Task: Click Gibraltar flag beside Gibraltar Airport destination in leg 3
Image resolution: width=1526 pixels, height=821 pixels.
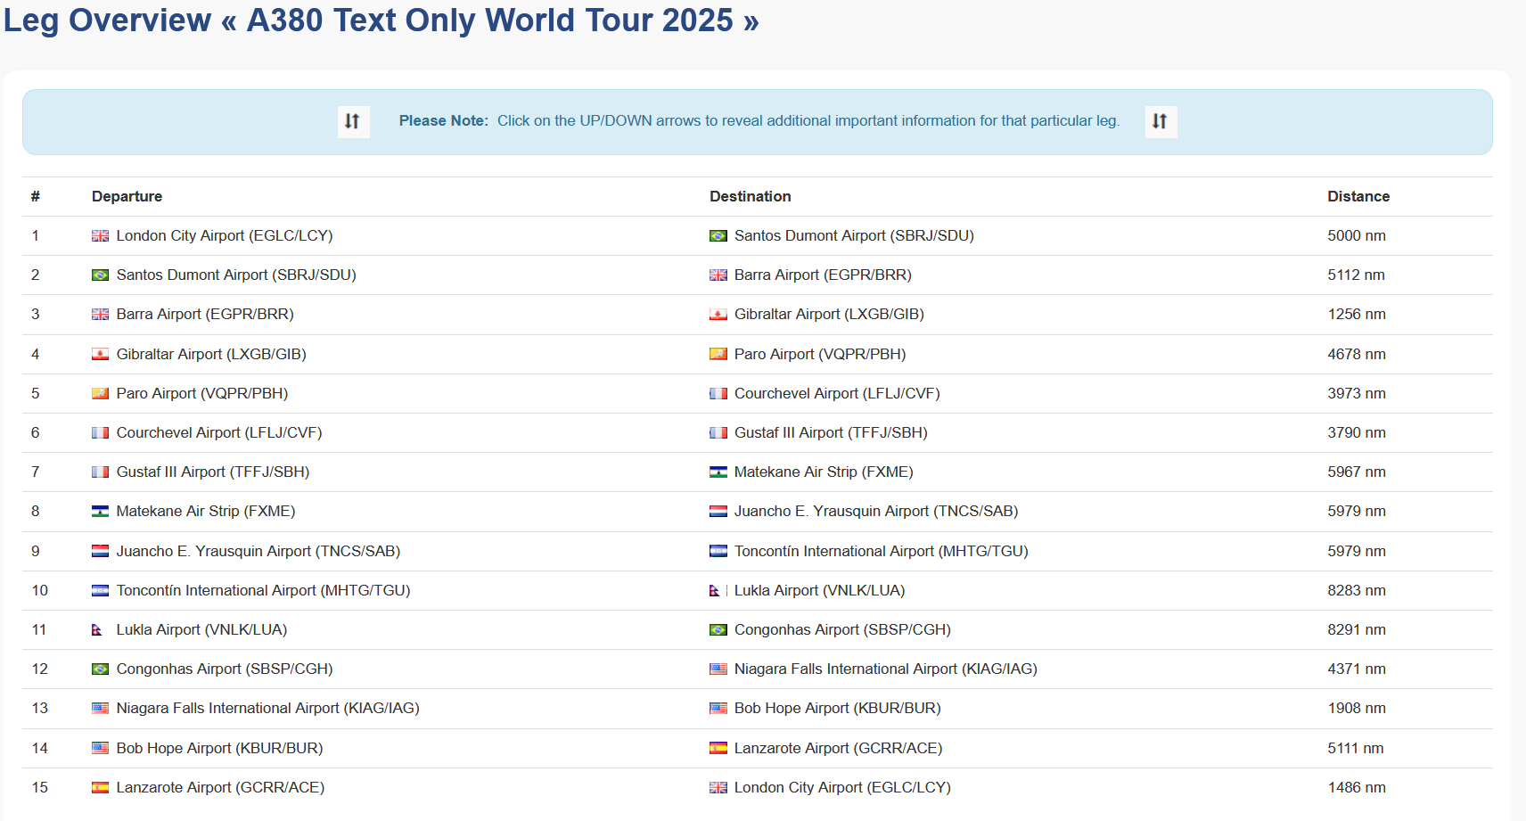Action: (x=718, y=315)
